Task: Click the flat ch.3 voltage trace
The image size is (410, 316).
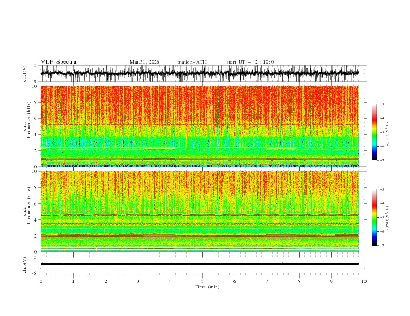Action: click(199, 264)
